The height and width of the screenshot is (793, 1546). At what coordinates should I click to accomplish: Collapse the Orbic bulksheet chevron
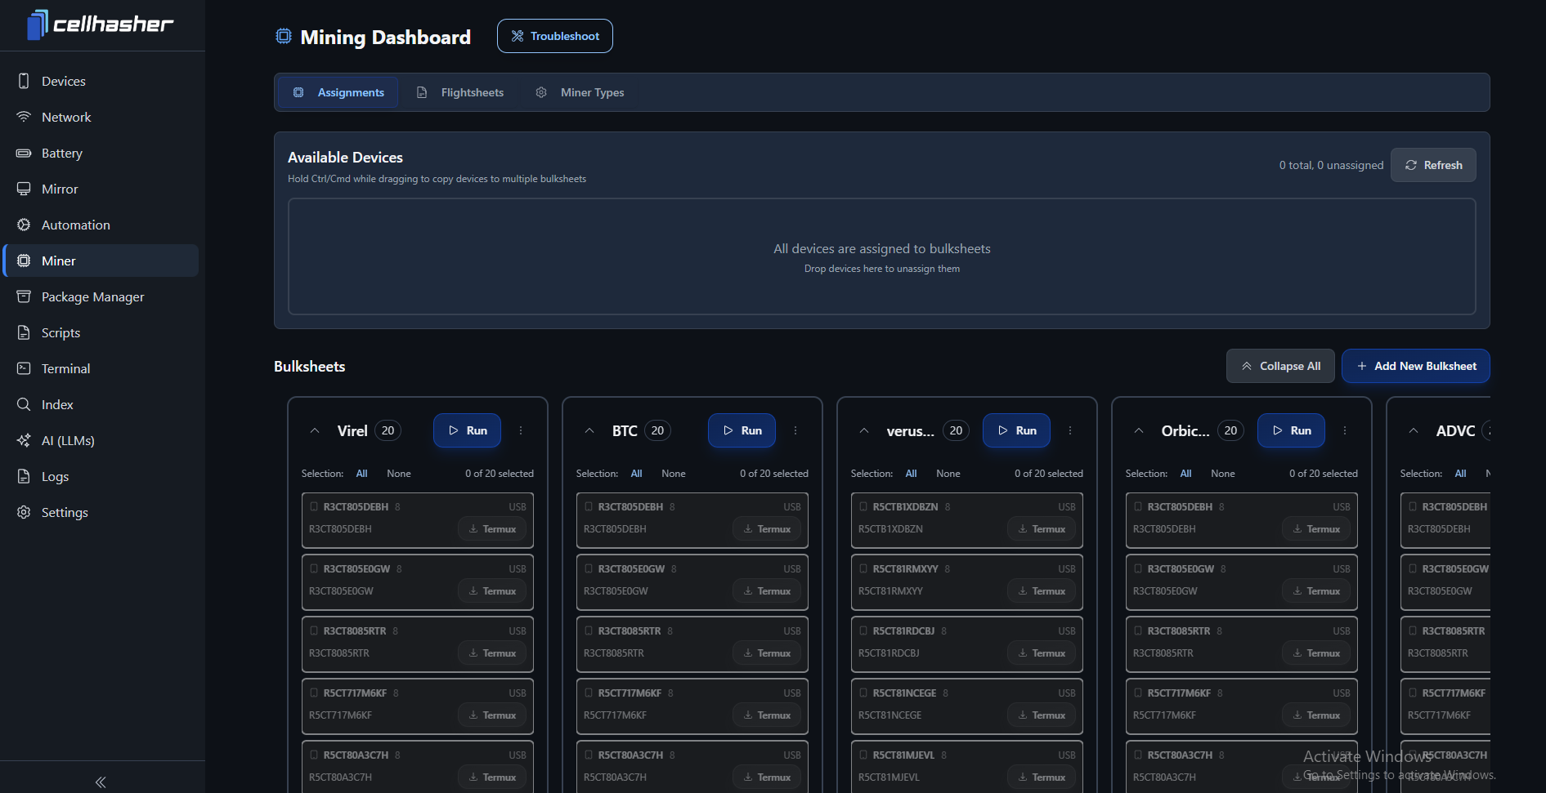point(1139,431)
